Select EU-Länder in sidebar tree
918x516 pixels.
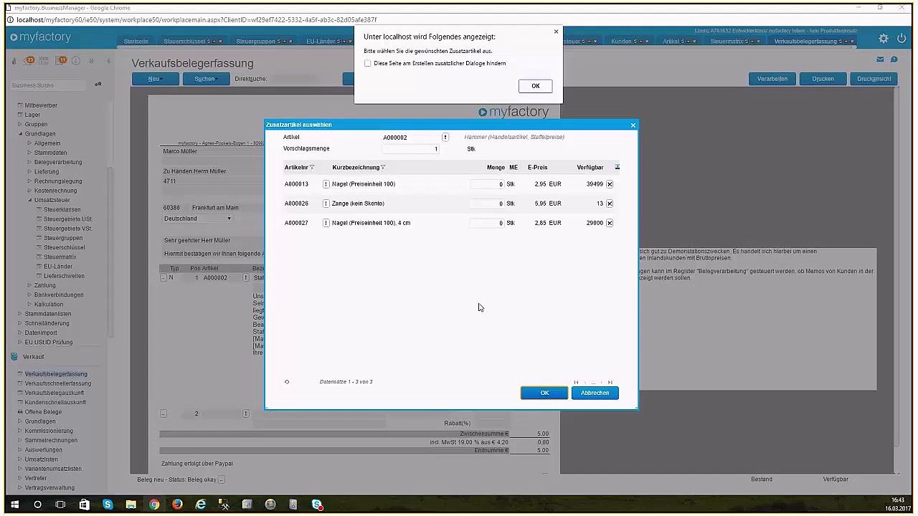(58, 267)
